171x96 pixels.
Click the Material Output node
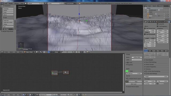pos(66,73)
